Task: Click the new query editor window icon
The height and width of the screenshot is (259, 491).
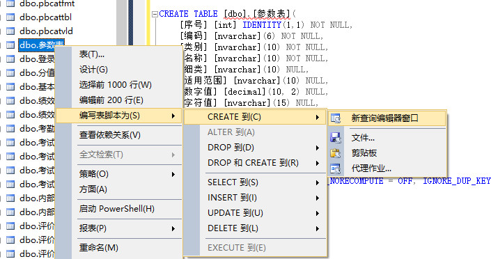Action: click(x=336, y=118)
